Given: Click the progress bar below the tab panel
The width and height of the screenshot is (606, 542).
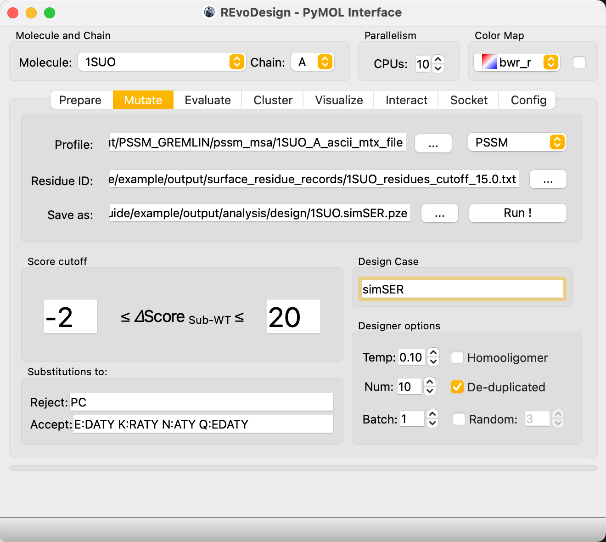Looking at the screenshot, I should click(303, 468).
